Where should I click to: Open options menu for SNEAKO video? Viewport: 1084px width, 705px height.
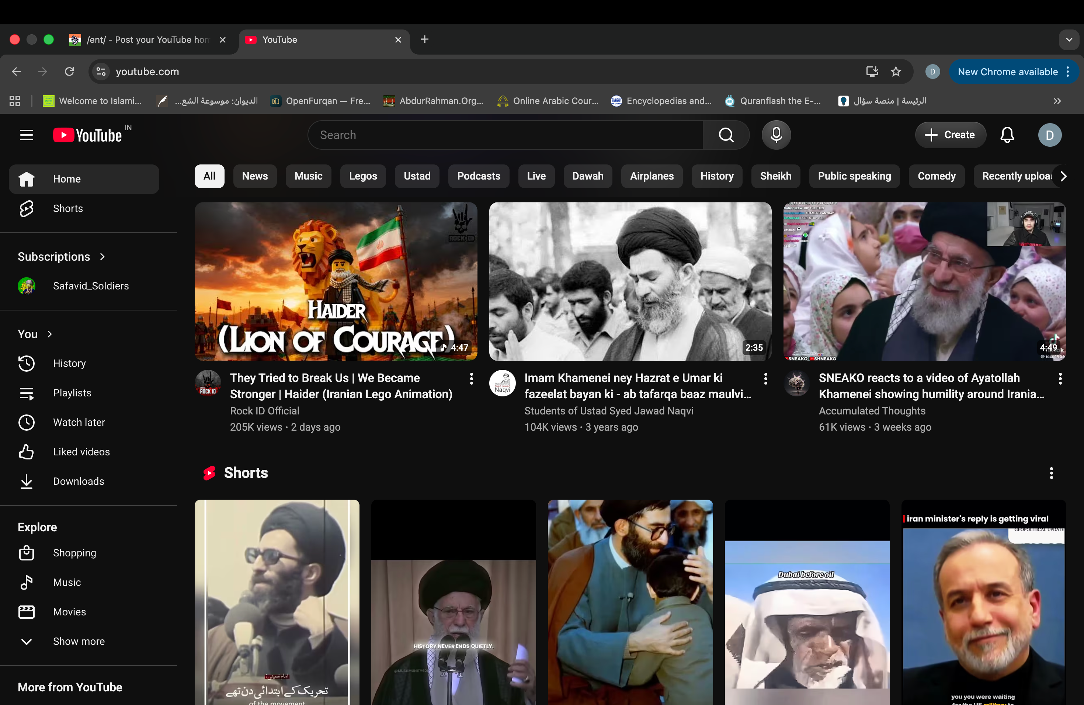(1060, 378)
